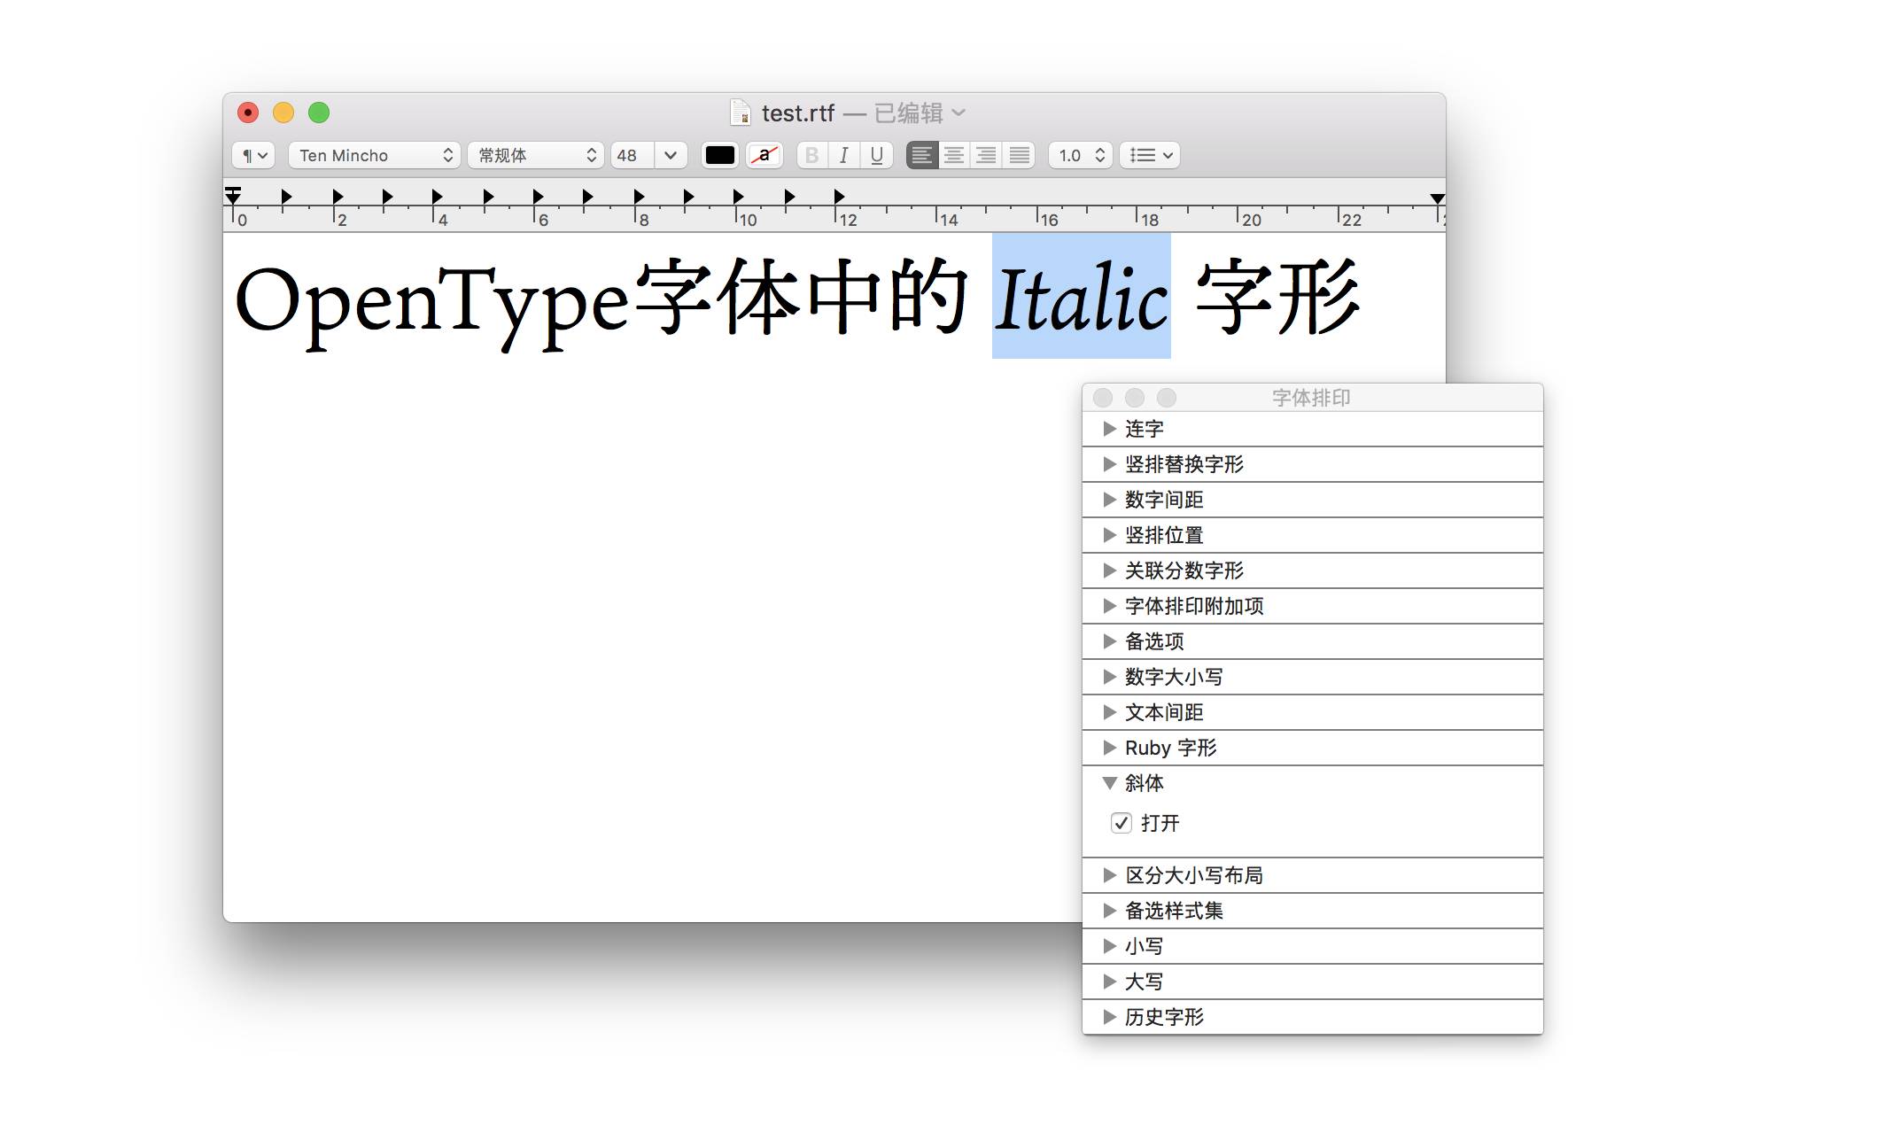The image size is (1886, 1133).
Task: Click the black text color swatch
Action: pyautogui.click(x=719, y=156)
